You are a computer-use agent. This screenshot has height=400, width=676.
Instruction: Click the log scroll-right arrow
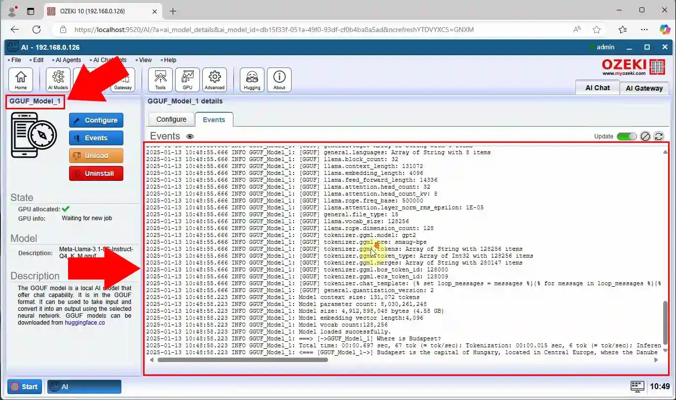(x=656, y=360)
